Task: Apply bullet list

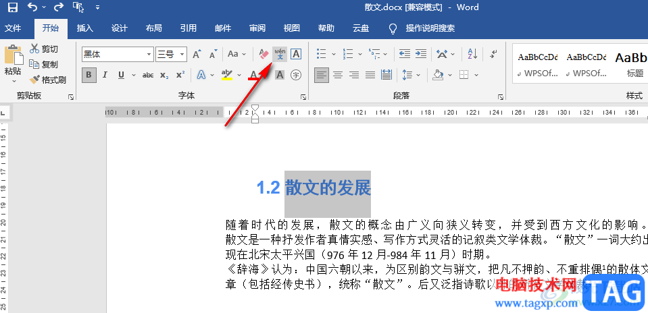Action: (321, 54)
